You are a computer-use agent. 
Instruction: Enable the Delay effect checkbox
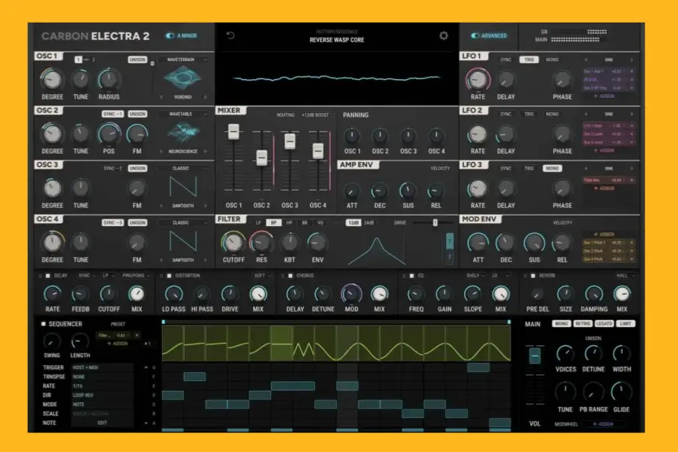tap(47, 276)
